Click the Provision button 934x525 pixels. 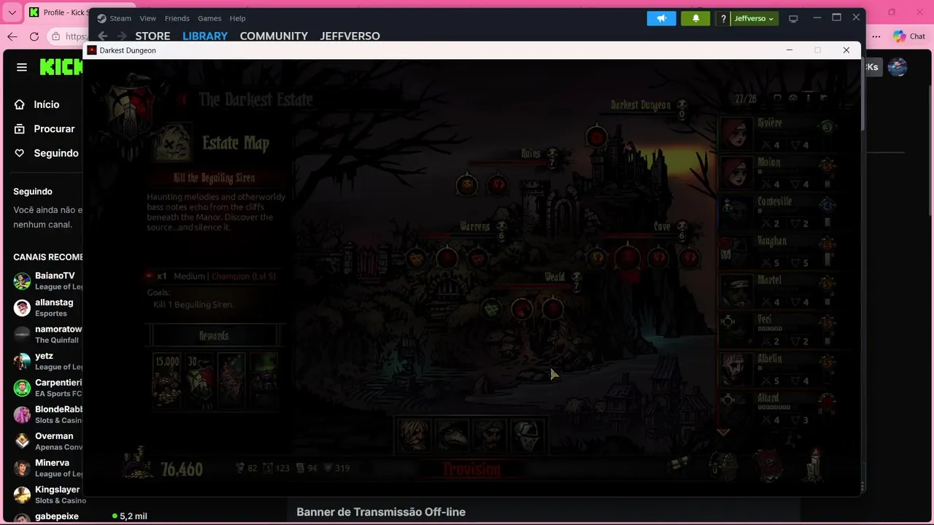point(472,470)
